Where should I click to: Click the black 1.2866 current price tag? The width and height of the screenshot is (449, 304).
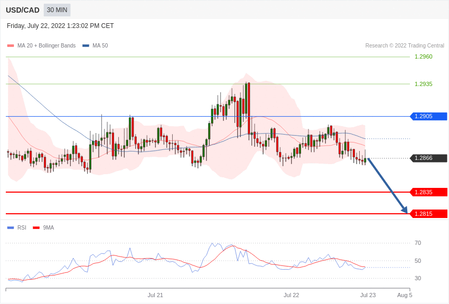(x=429, y=158)
